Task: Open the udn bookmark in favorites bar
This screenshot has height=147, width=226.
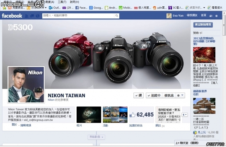Action: (x=160, y=8)
